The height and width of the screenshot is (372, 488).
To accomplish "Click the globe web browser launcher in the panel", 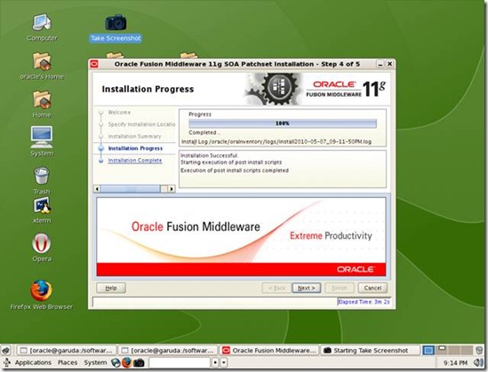I will click(x=116, y=362).
